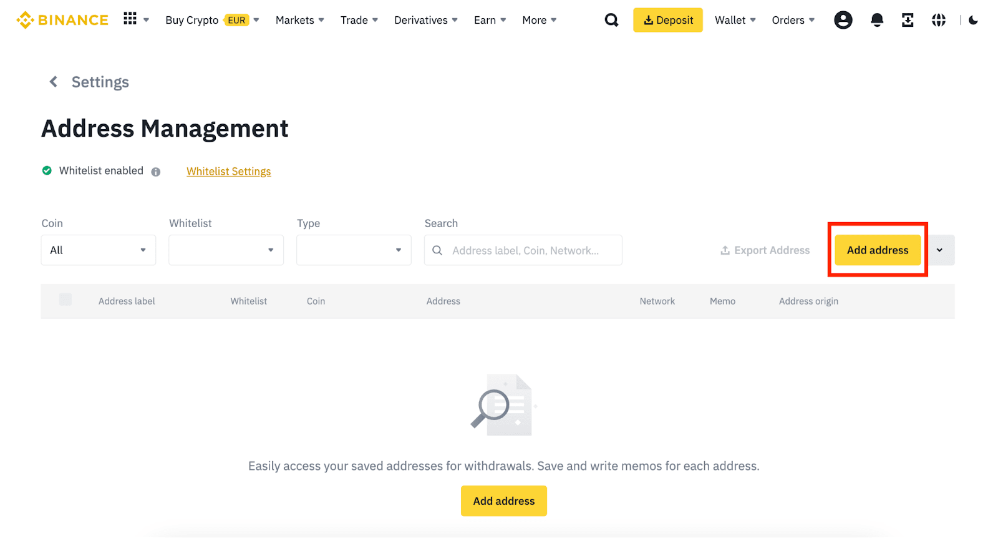Open the Whitelist filter dropdown
Screen dimensions: 998x538
click(226, 250)
